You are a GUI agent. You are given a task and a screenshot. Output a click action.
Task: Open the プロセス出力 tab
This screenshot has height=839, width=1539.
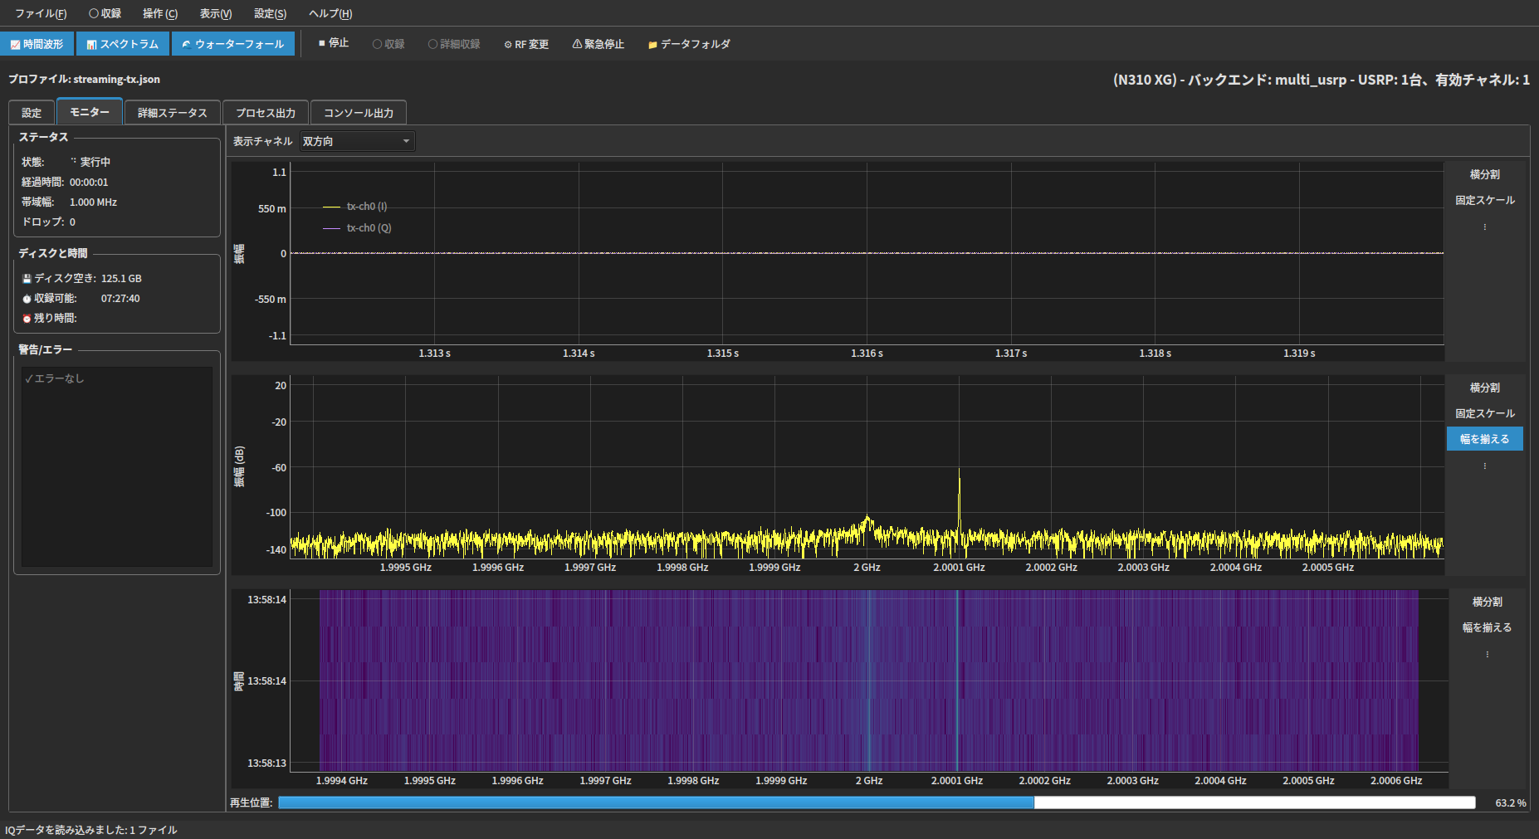[x=266, y=112]
